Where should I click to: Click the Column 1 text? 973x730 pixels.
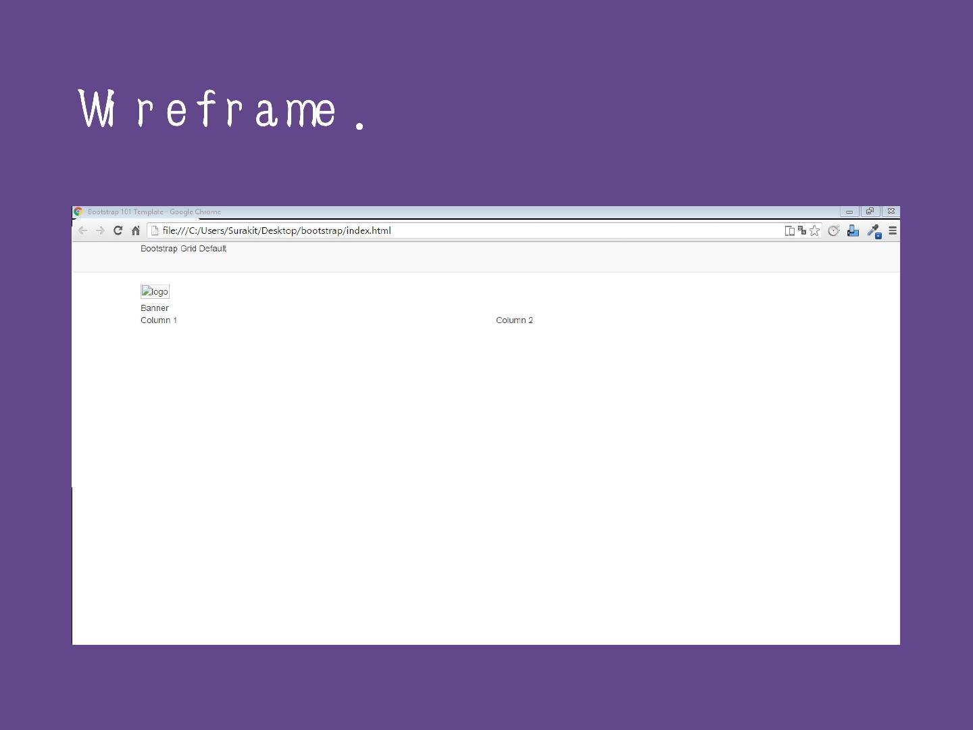[159, 320]
